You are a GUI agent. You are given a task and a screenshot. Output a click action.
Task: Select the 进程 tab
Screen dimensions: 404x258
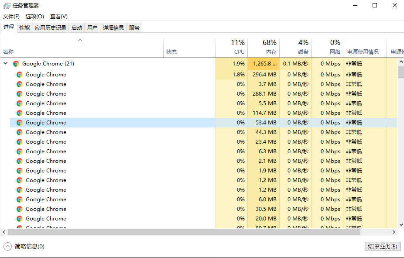[9, 27]
